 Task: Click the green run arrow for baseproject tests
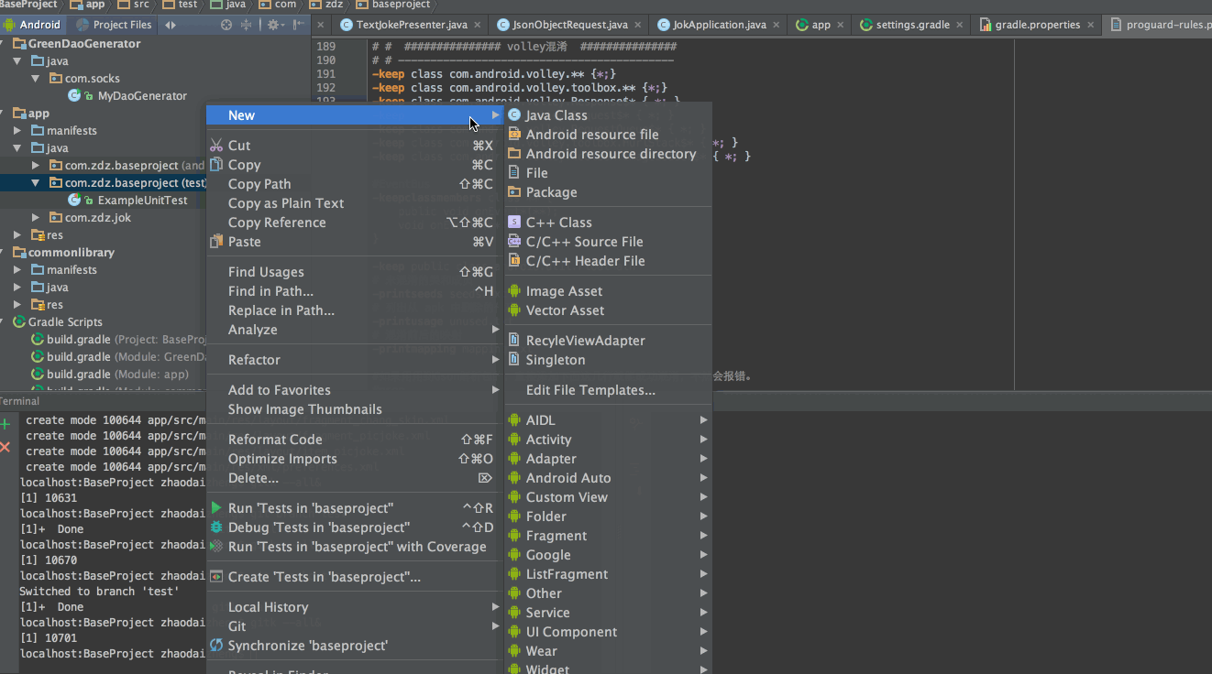click(x=216, y=507)
